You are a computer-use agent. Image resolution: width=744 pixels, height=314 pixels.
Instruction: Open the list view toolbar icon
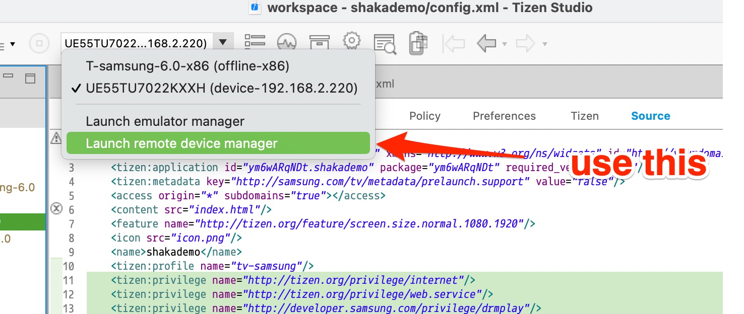(255, 43)
